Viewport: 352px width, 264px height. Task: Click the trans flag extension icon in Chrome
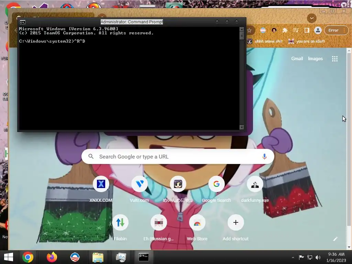click(263, 30)
